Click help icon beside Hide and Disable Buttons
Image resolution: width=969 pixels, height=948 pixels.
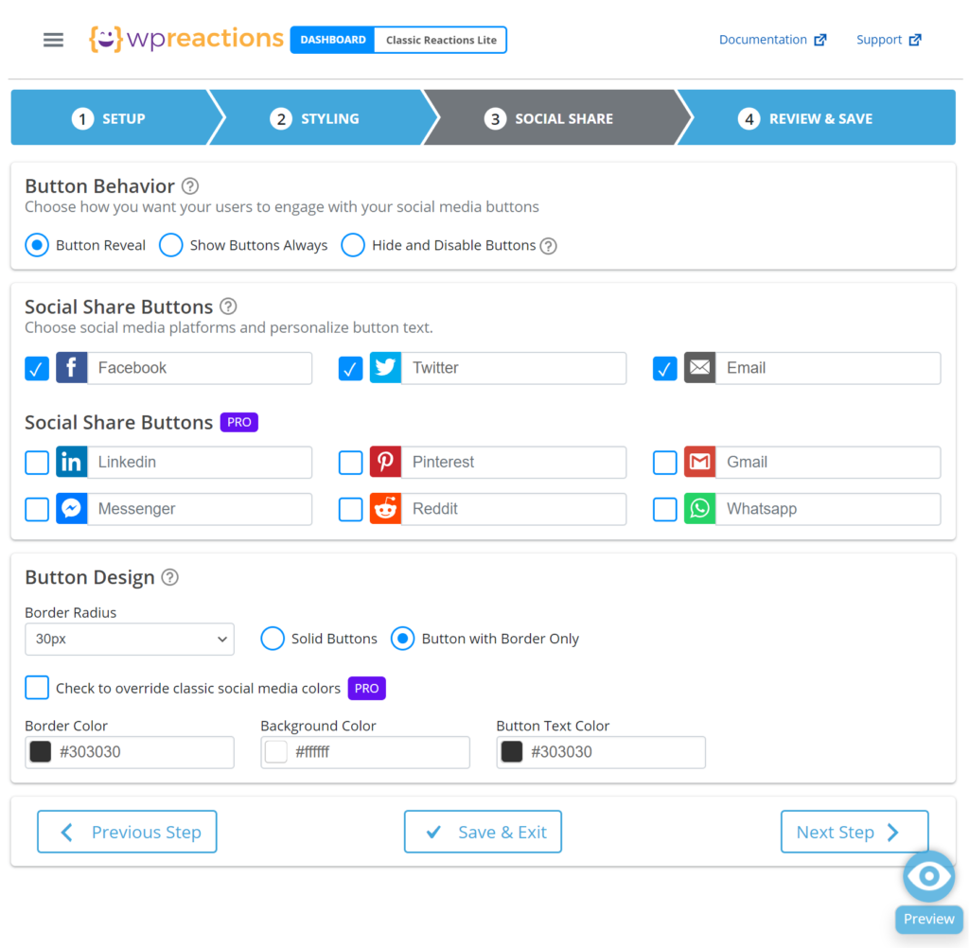click(x=548, y=246)
